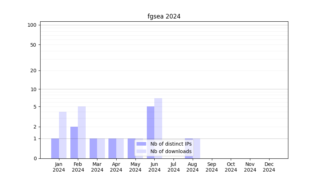Pick the April downloads bar
This screenshot has width=320, height=178.
coord(120,148)
